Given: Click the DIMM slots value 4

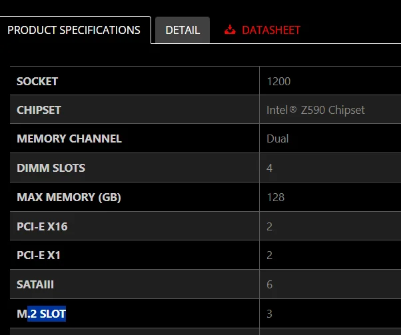Looking at the screenshot, I should (269, 168).
